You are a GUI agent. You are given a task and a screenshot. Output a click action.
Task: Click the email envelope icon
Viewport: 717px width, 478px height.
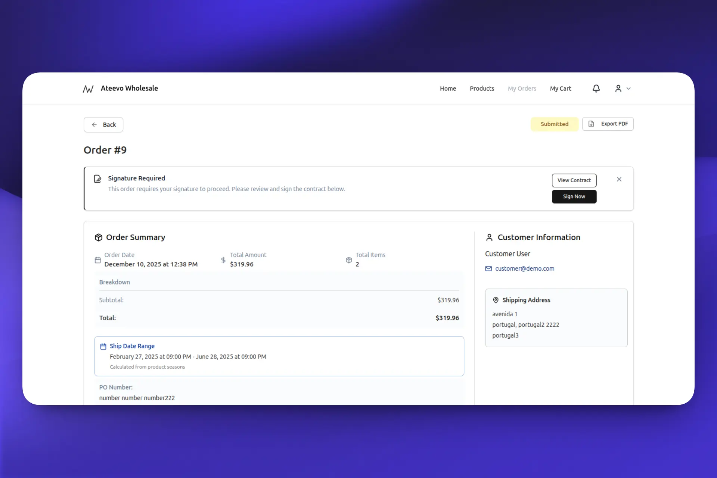click(488, 269)
